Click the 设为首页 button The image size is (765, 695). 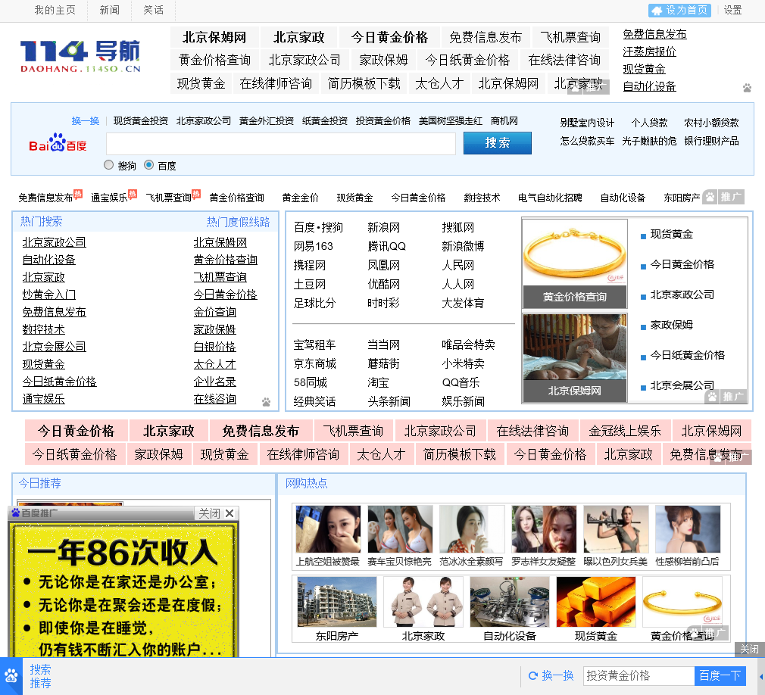679,11
